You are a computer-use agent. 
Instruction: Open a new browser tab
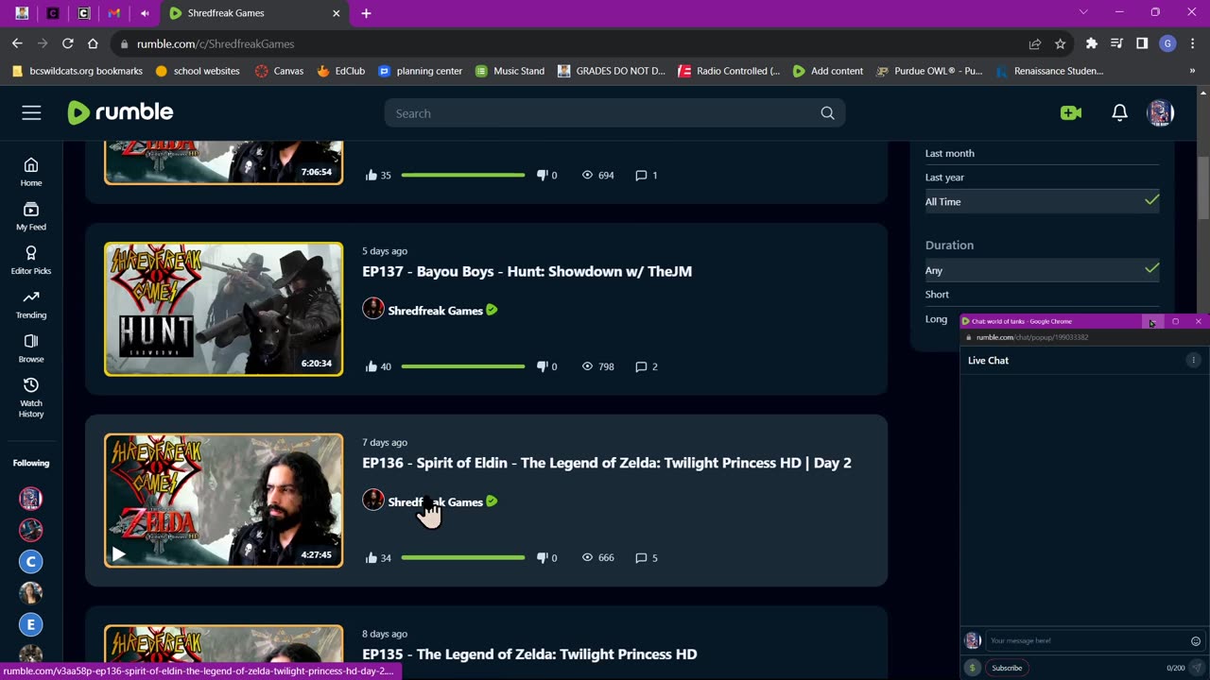[366, 13]
